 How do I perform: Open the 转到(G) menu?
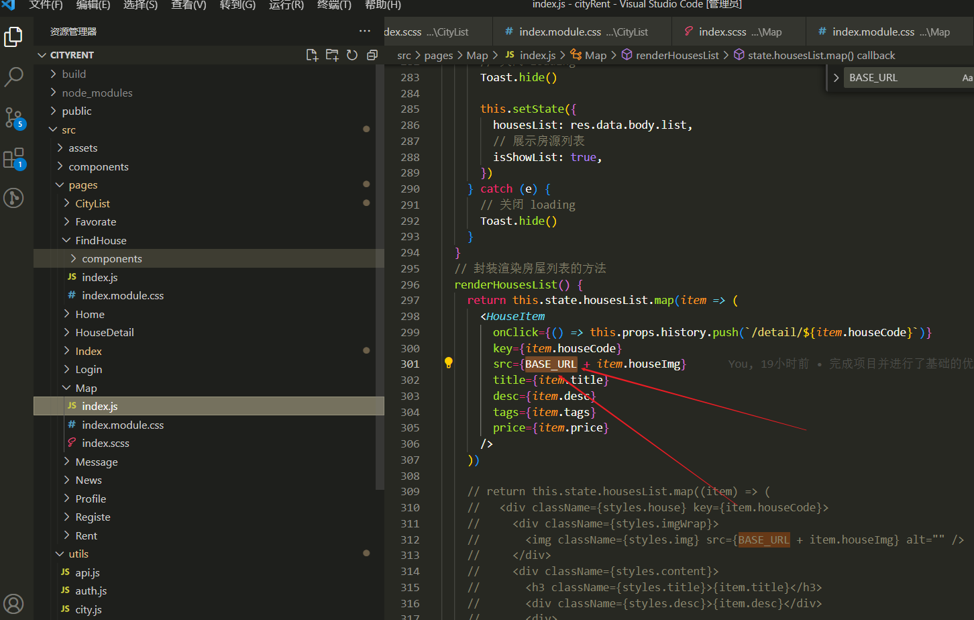tap(237, 5)
